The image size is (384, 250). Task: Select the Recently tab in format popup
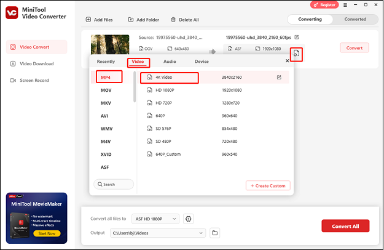(x=106, y=62)
